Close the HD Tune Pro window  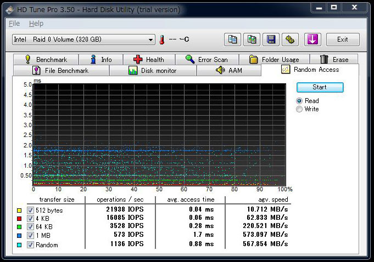[354, 8]
